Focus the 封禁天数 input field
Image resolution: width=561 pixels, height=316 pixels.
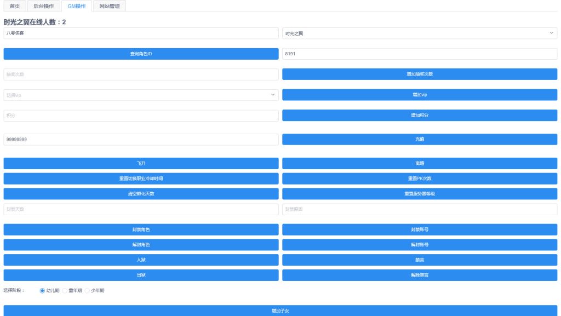[x=141, y=209]
